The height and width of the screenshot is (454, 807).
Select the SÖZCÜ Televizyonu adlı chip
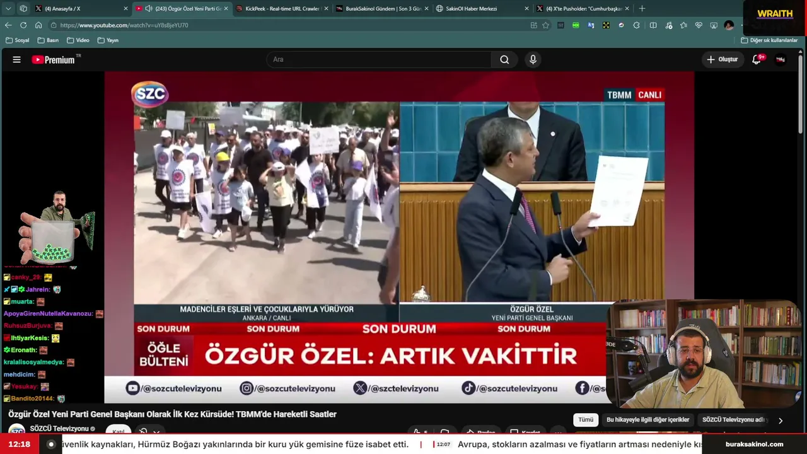click(x=734, y=420)
